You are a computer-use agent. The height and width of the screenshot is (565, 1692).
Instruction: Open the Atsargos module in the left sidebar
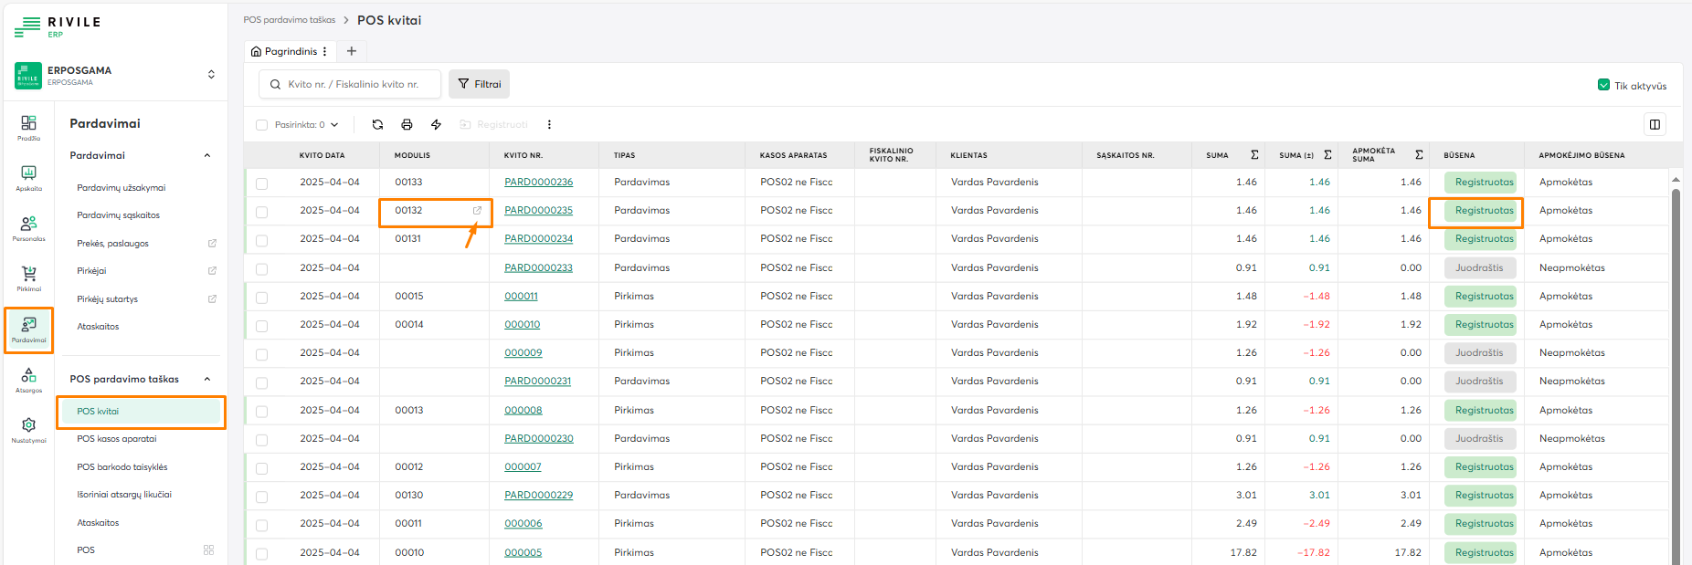pyautogui.click(x=29, y=379)
